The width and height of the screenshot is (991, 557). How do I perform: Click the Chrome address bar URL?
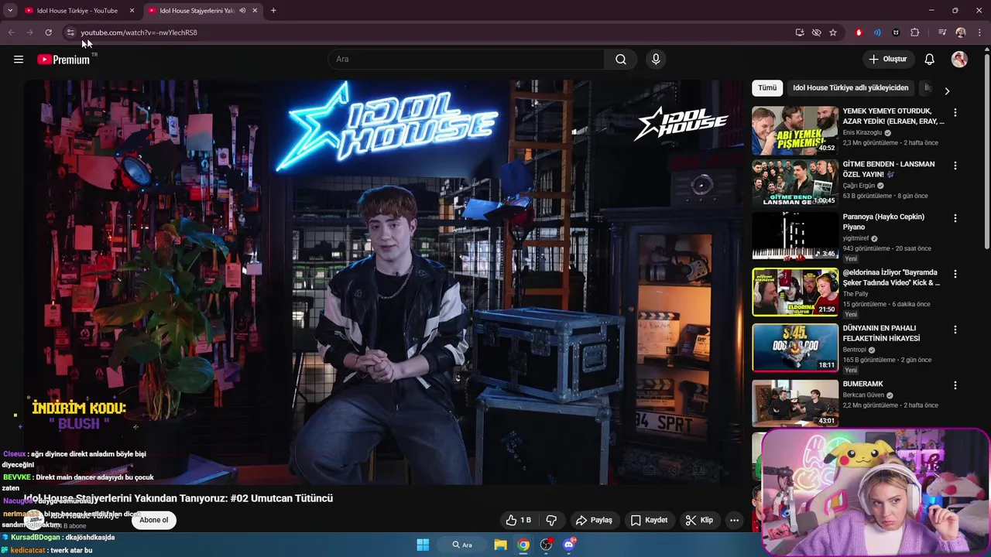coord(139,32)
